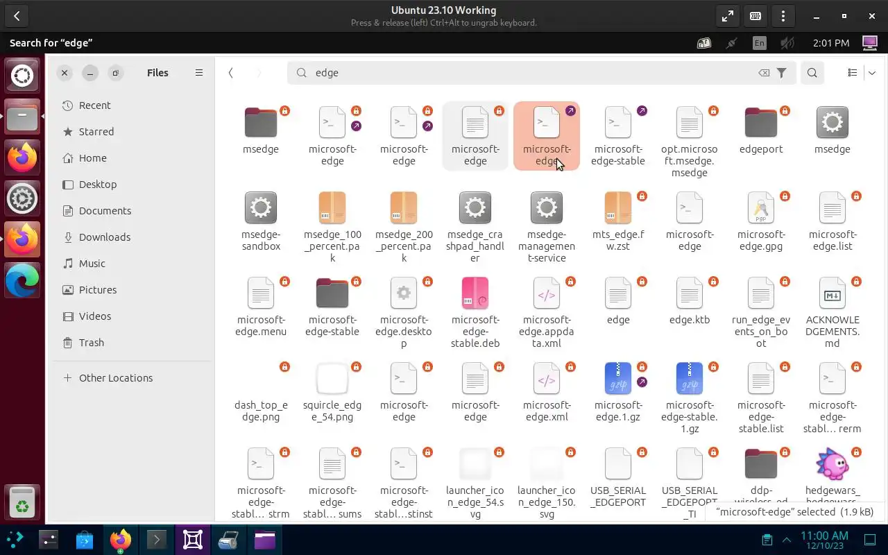Select msedge_100_percent.pak package file
The width and height of the screenshot is (888, 555).
pos(332,208)
